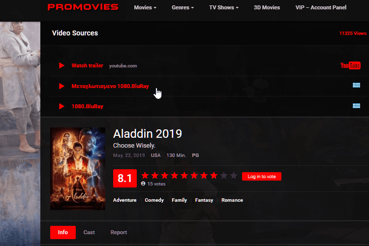Click the 15 votes text
369x246 pixels.
coord(156,184)
